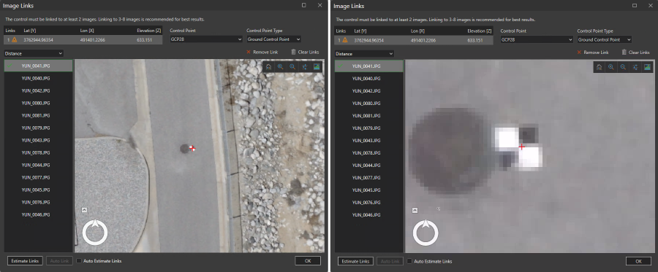Open Ground Control Point type dropdown in road overview window
658x272 pixels.
click(x=273, y=39)
